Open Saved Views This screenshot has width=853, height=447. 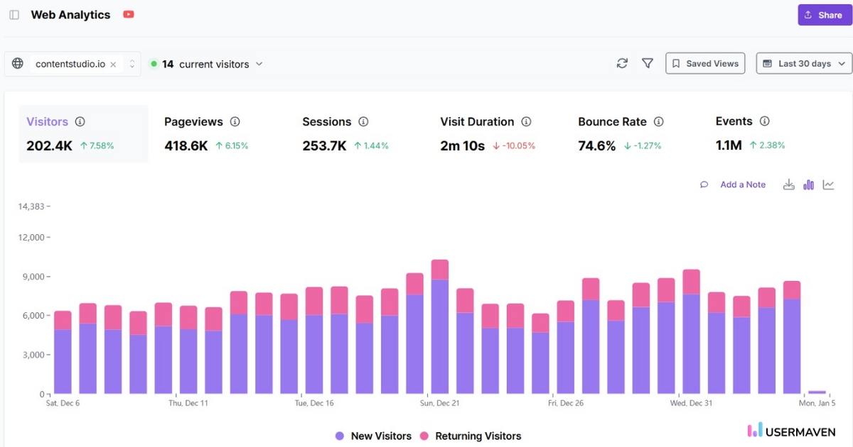[704, 63]
